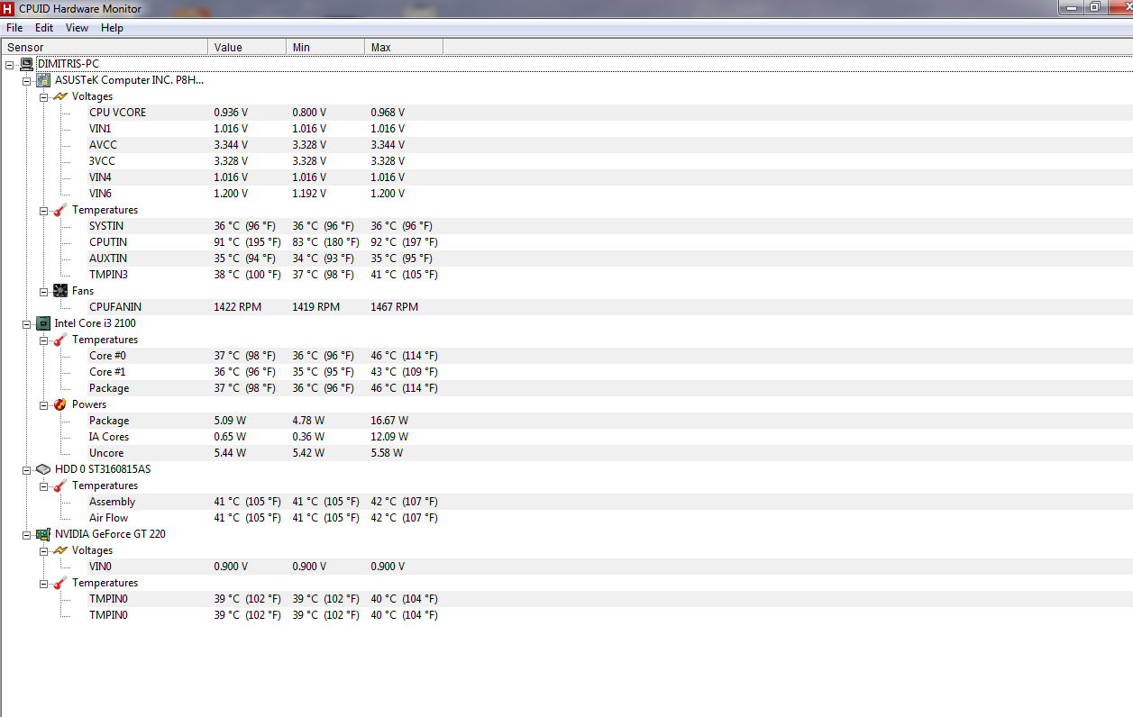Open the Help menu
This screenshot has width=1133, height=717.
(x=112, y=28)
